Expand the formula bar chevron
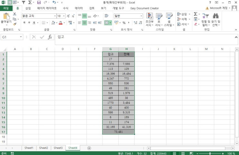This screenshot has height=155, width=239. pyautogui.click(x=236, y=37)
